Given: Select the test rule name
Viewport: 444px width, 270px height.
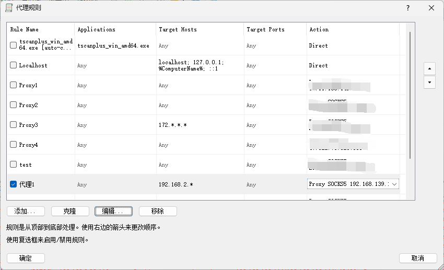Looking at the screenshot, I should tap(26, 165).
